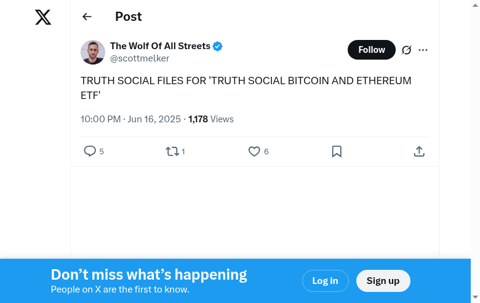Click The Wolf Of All Streets name
Image resolution: width=480 pixels, height=303 pixels.
pyautogui.click(x=160, y=47)
